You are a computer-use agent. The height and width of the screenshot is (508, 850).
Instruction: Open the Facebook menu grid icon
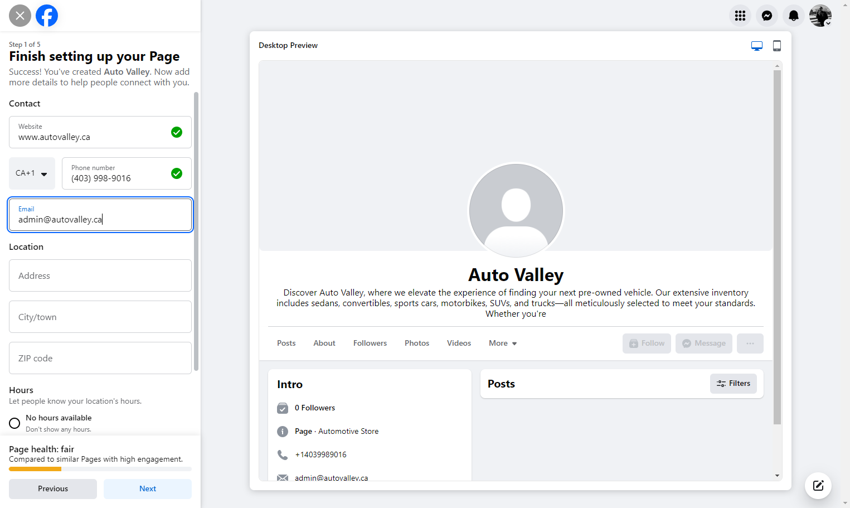pos(740,16)
